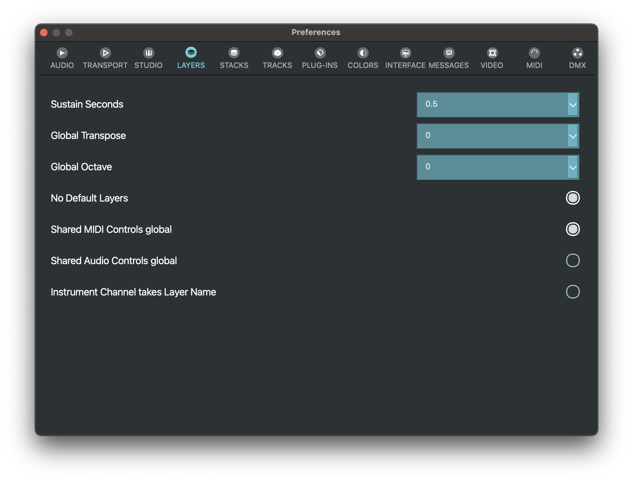Select the VIDEO tab label
The image size is (633, 482).
(492, 65)
